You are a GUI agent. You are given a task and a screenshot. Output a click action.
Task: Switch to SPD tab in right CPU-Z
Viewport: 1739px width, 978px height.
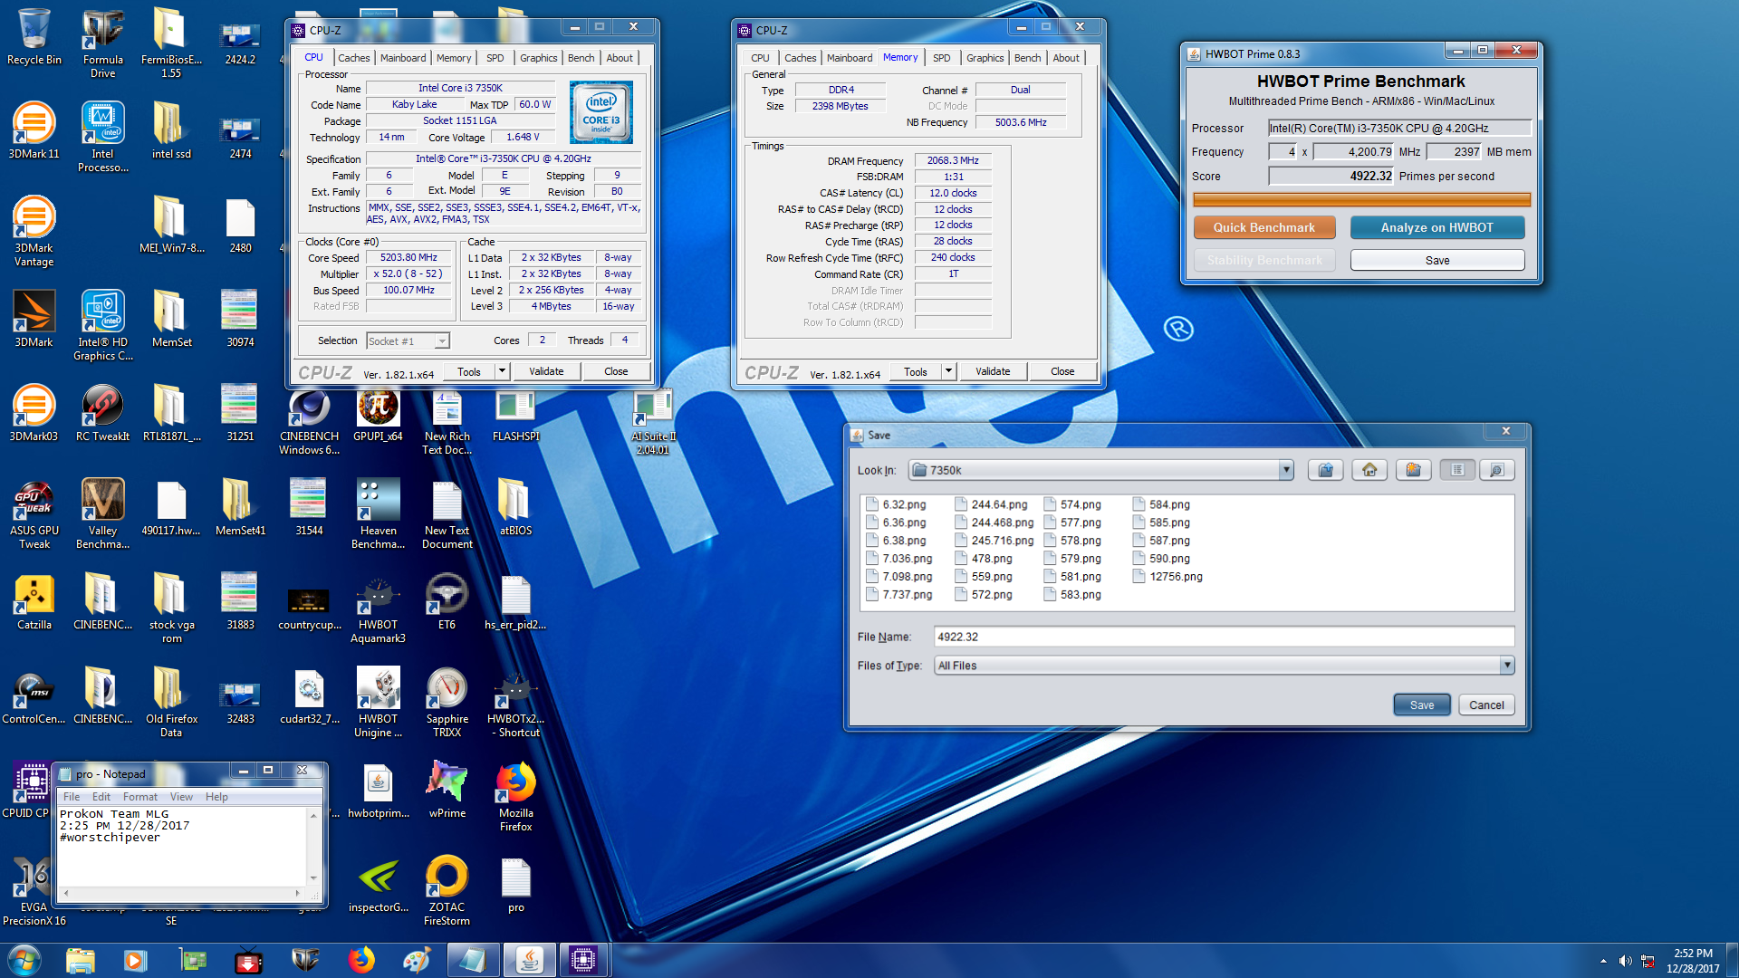(x=942, y=58)
